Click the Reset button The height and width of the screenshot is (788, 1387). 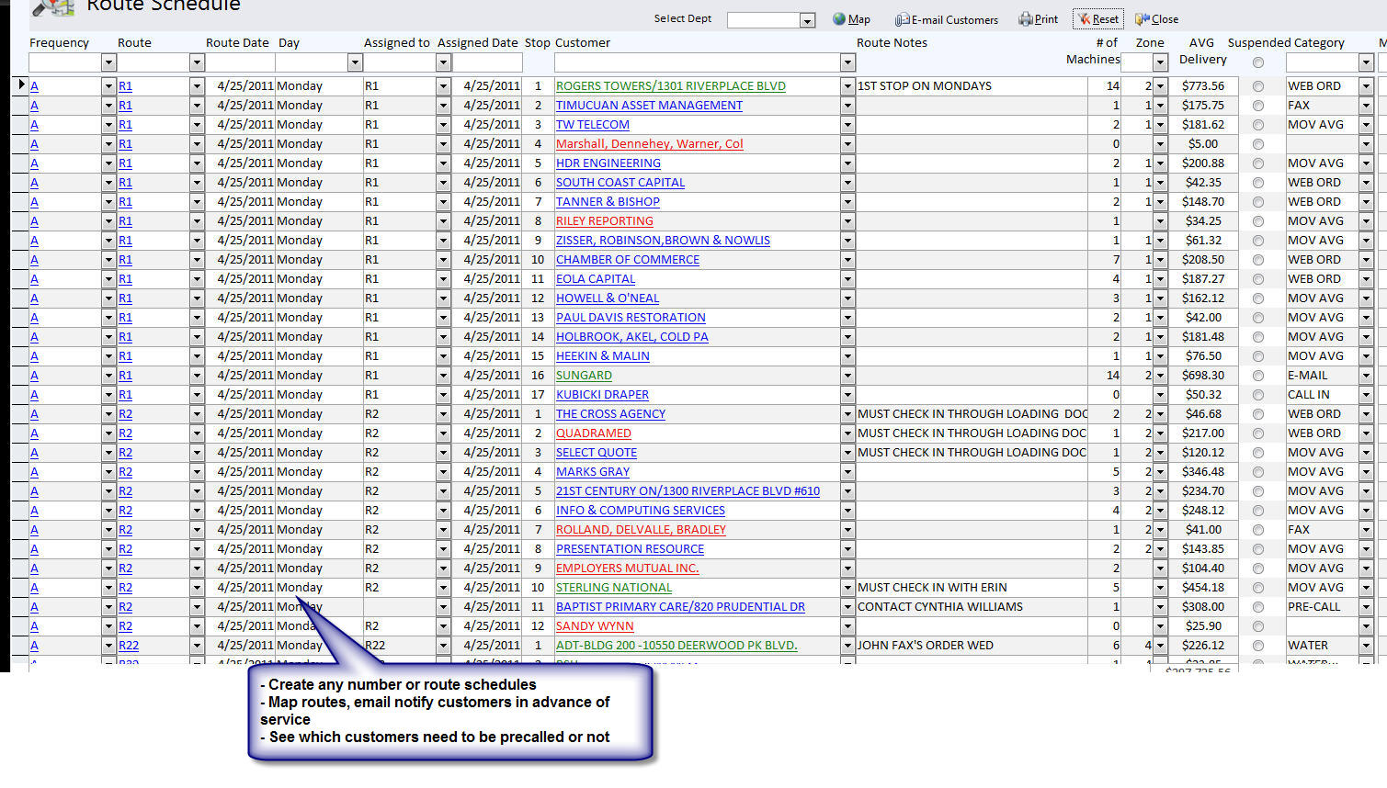(1098, 18)
